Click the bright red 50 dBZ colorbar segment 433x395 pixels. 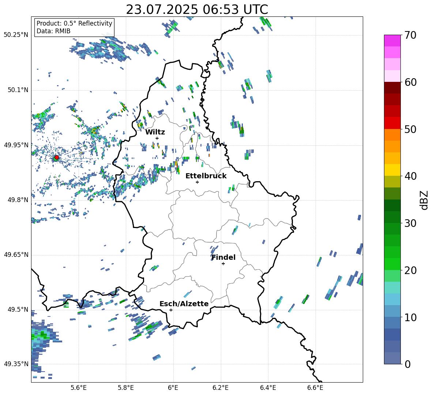tap(392, 123)
